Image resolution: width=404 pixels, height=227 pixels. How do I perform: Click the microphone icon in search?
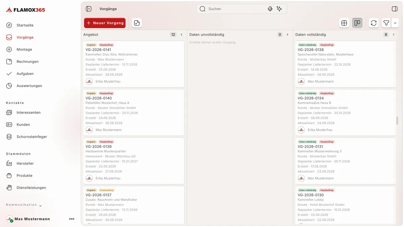(x=270, y=9)
